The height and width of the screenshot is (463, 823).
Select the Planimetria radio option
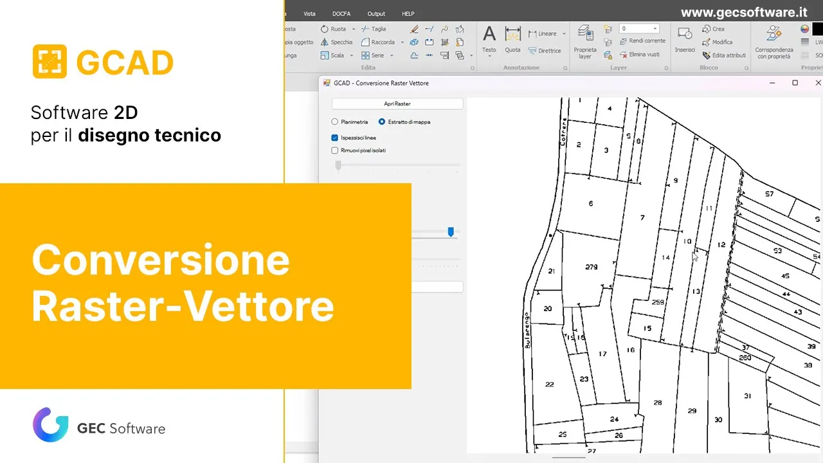(350, 122)
